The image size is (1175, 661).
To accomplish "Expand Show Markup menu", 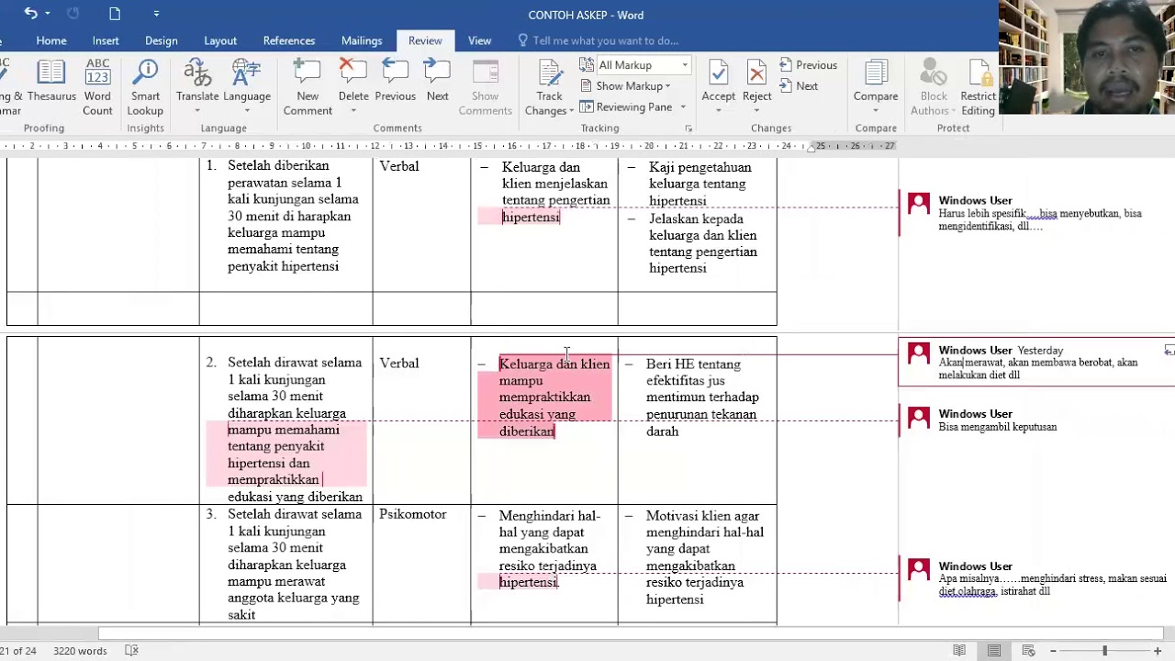I will tap(625, 86).
